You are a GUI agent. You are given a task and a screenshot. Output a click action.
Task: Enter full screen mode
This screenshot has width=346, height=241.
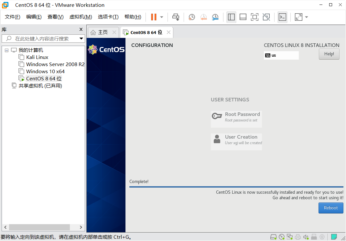254,17
